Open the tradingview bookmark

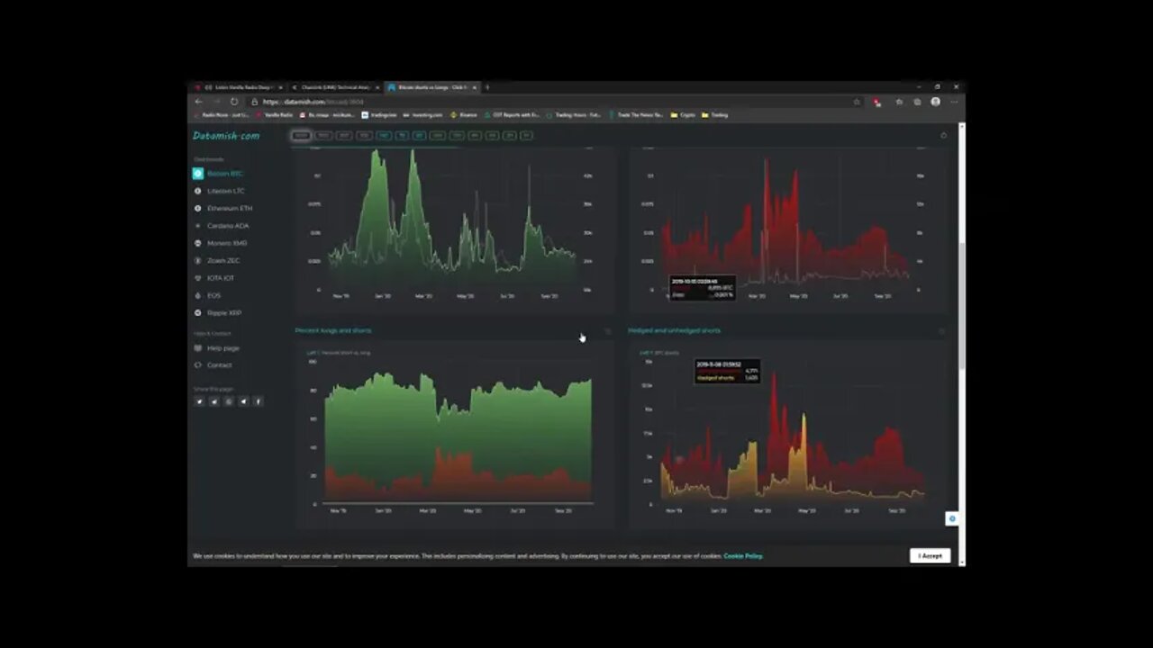pos(379,115)
